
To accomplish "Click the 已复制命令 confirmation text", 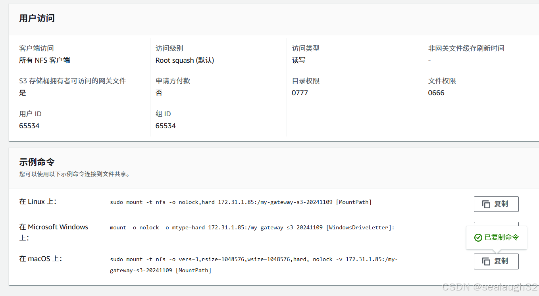I will (x=502, y=238).
